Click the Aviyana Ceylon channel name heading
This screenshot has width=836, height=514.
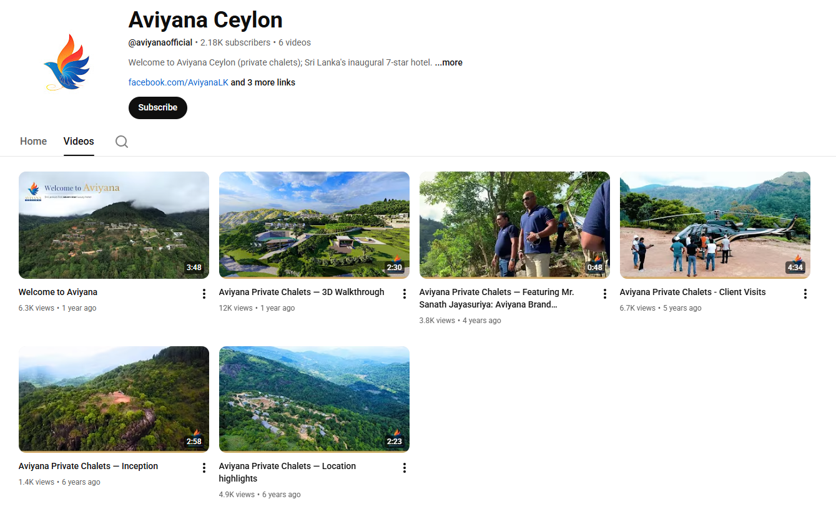(205, 20)
